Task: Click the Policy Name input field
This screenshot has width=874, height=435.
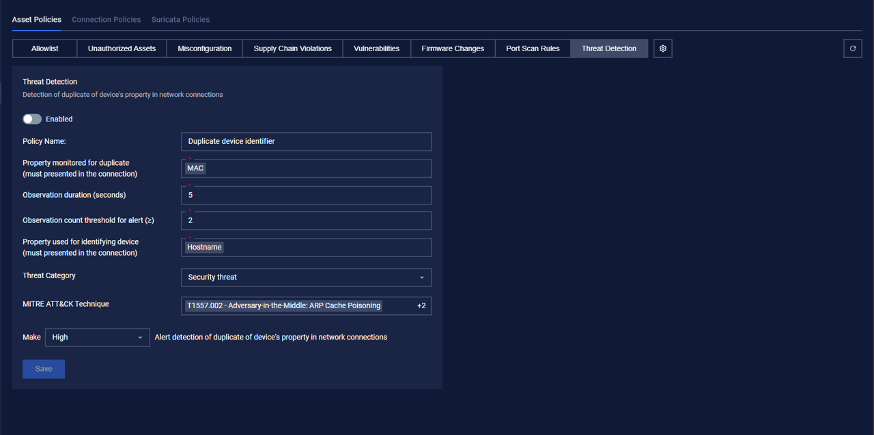Action: (306, 142)
